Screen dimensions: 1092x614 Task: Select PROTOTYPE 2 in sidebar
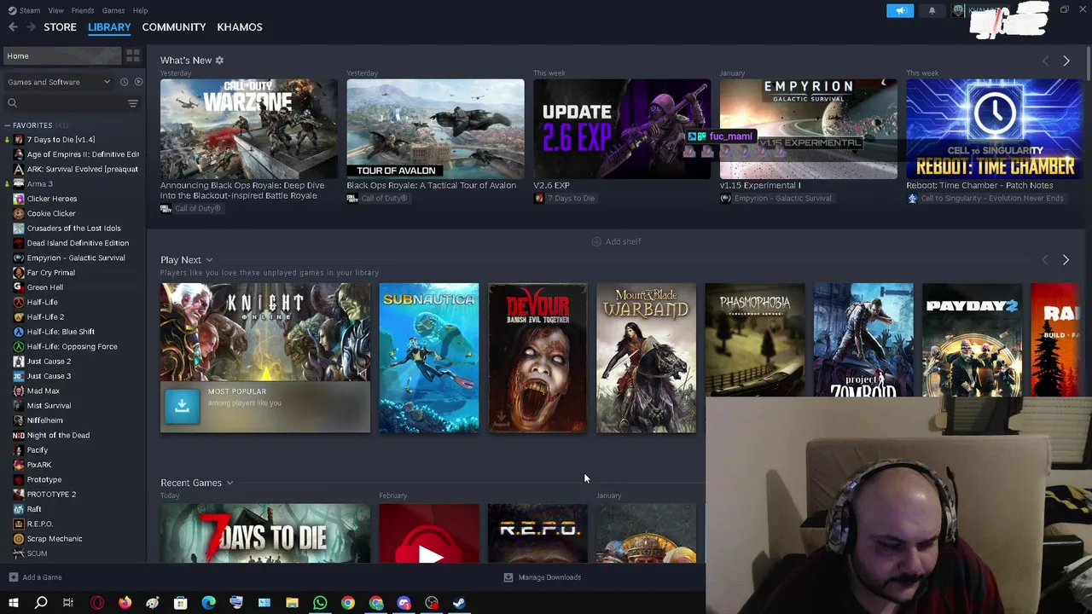tap(51, 495)
